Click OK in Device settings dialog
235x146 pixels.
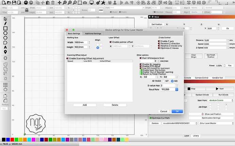coord(177,111)
